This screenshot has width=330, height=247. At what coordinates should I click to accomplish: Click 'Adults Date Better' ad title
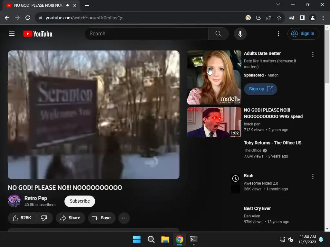(x=262, y=54)
